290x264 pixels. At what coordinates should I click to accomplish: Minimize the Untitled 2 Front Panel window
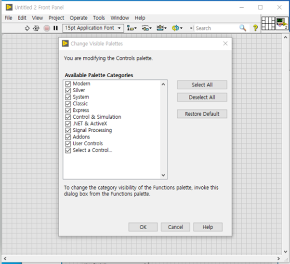pos(241,7)
